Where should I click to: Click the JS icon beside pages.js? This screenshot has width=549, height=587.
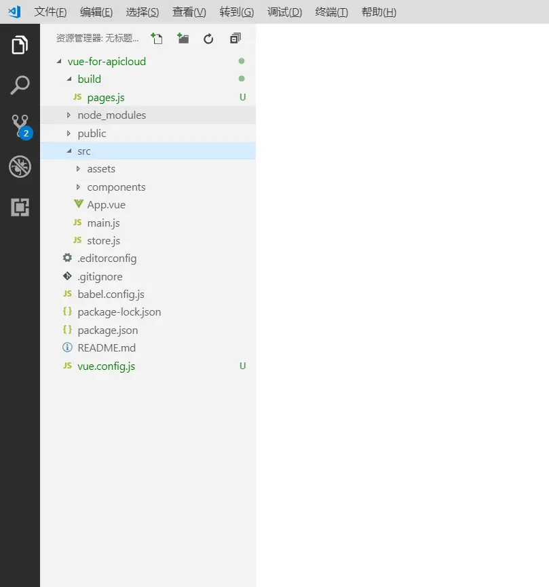click(x=77, y=97)
